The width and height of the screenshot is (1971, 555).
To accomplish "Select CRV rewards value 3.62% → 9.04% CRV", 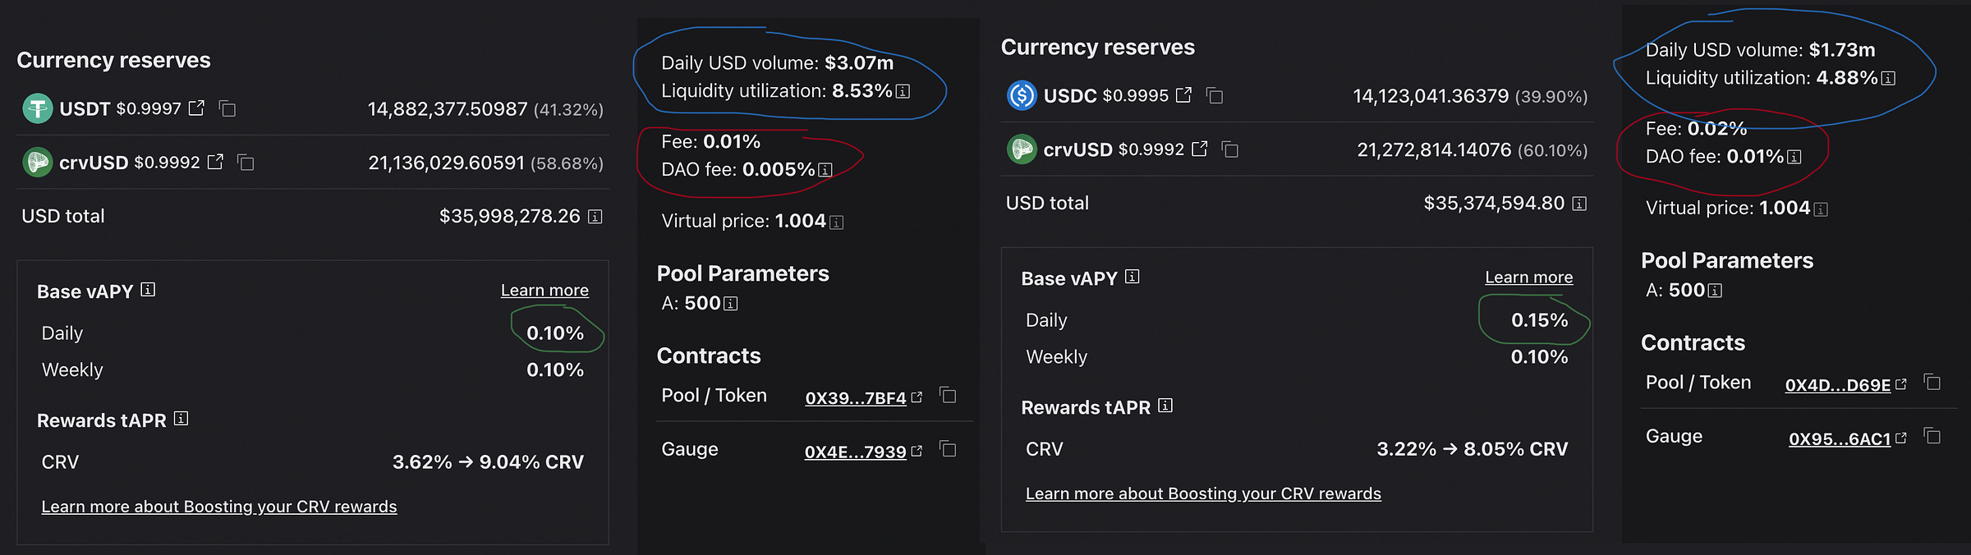I will tap(488, 461).
